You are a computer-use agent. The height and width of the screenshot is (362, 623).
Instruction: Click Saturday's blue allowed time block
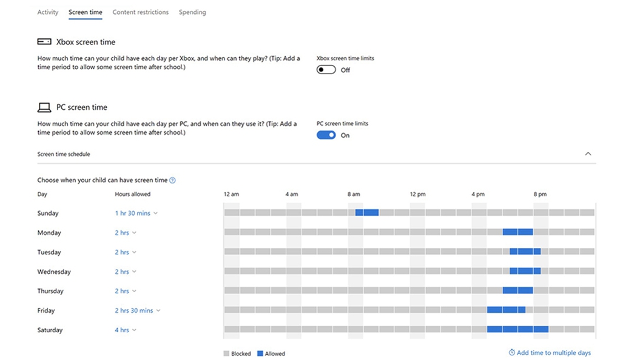click(x=517, y=329)
